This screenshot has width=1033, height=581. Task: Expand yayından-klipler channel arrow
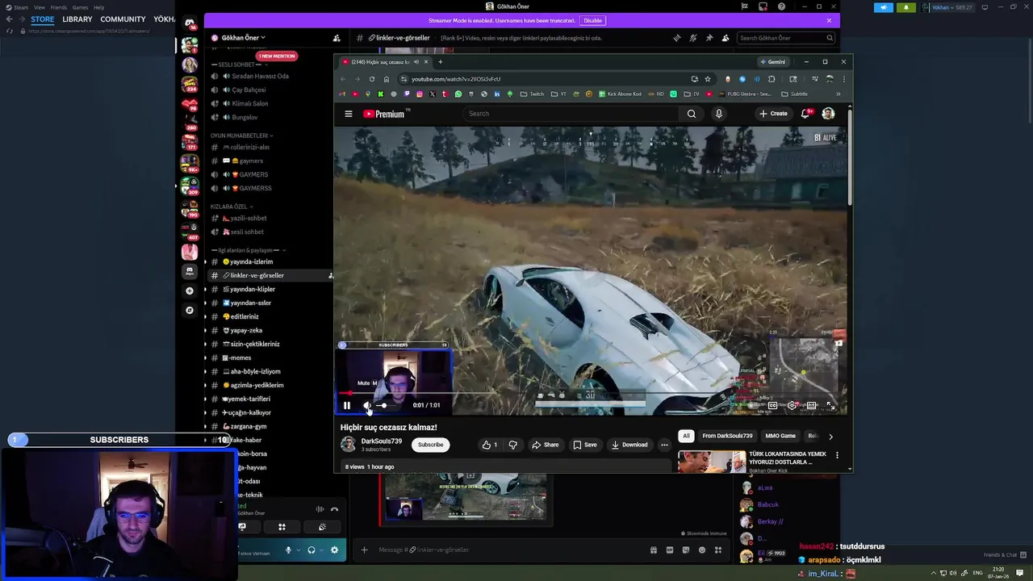204,289
